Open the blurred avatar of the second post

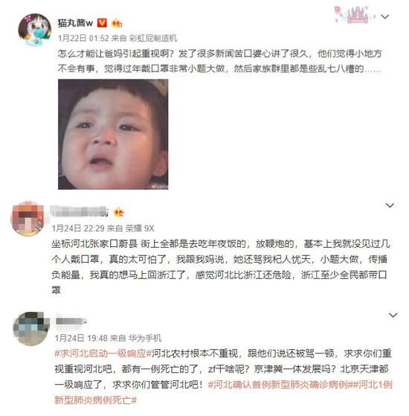coord(28,219)
